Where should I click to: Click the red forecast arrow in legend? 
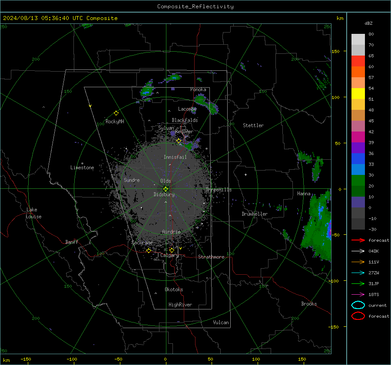358,240
